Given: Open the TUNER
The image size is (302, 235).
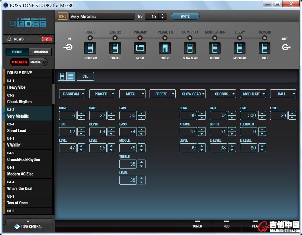Looking at the screenshot, I should (197, 226).
